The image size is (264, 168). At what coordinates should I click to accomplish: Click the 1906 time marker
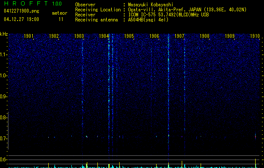pos(154,36)
